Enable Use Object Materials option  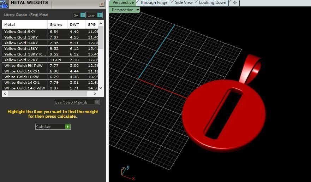(x=77, y=102)
